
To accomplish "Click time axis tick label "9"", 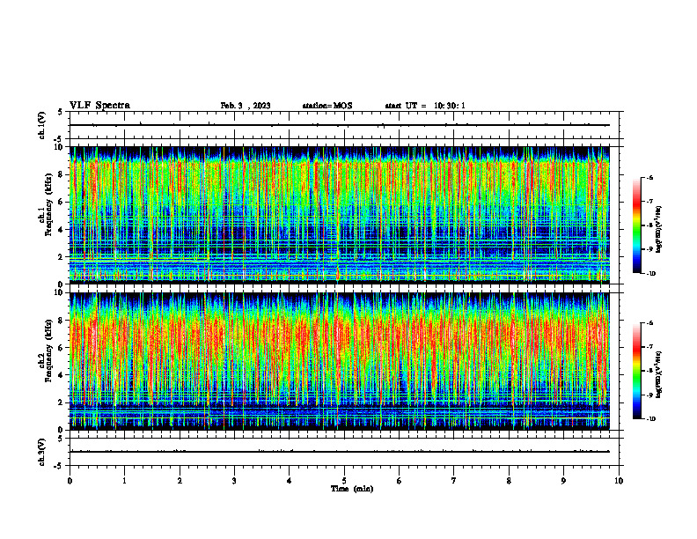I will click(563, 481).
